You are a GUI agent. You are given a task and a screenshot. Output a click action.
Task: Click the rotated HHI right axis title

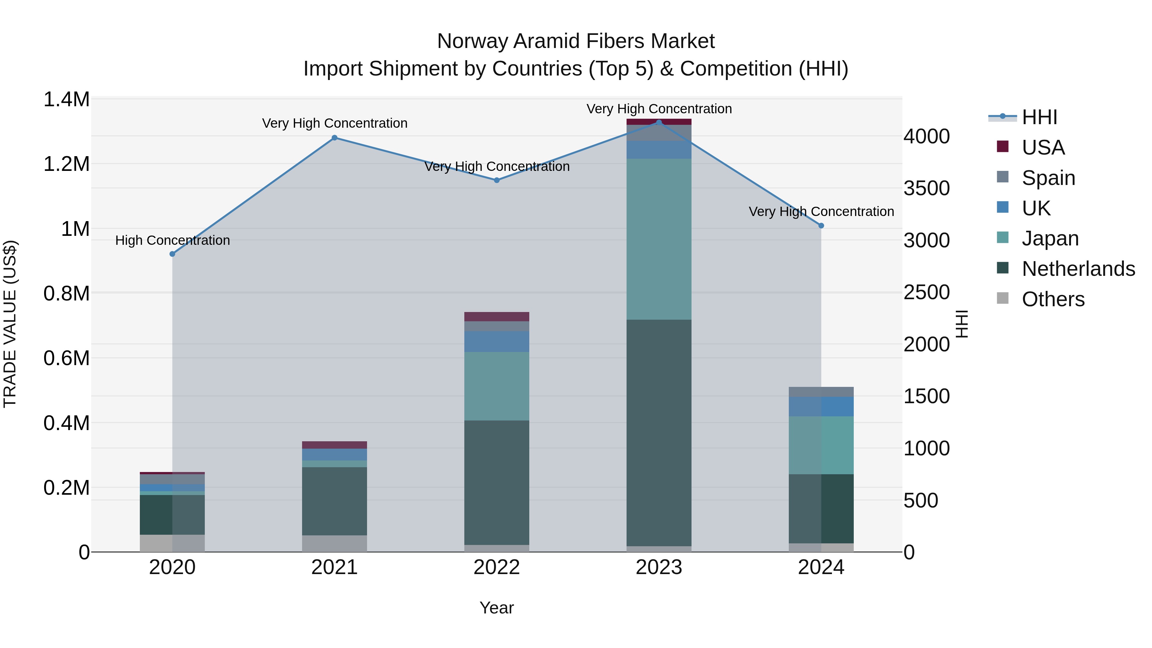tap(962, 324)
